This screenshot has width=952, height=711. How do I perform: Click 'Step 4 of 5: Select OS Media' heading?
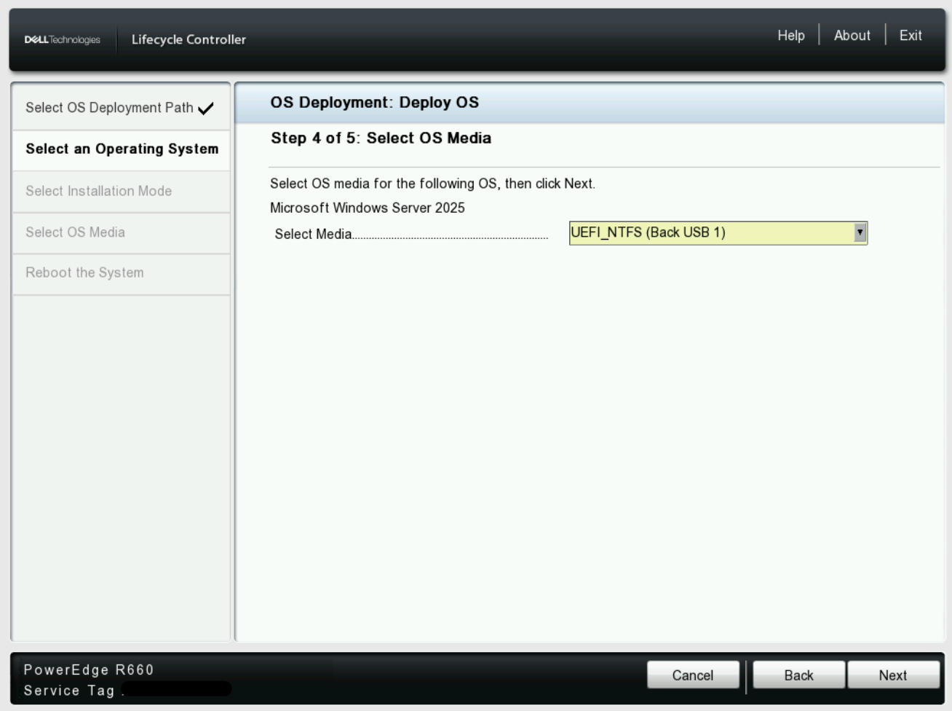pyautogui.click(x=381, y=138)
